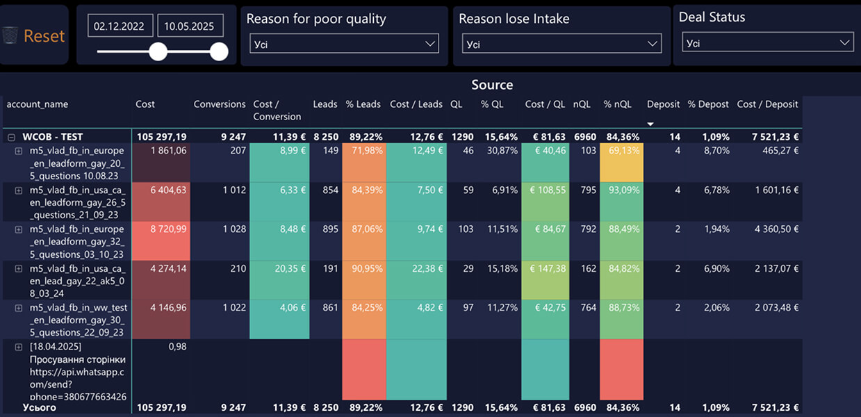Sort by the Conversions column header
This screenshot has height=417, width=861.
click(220, 104)
